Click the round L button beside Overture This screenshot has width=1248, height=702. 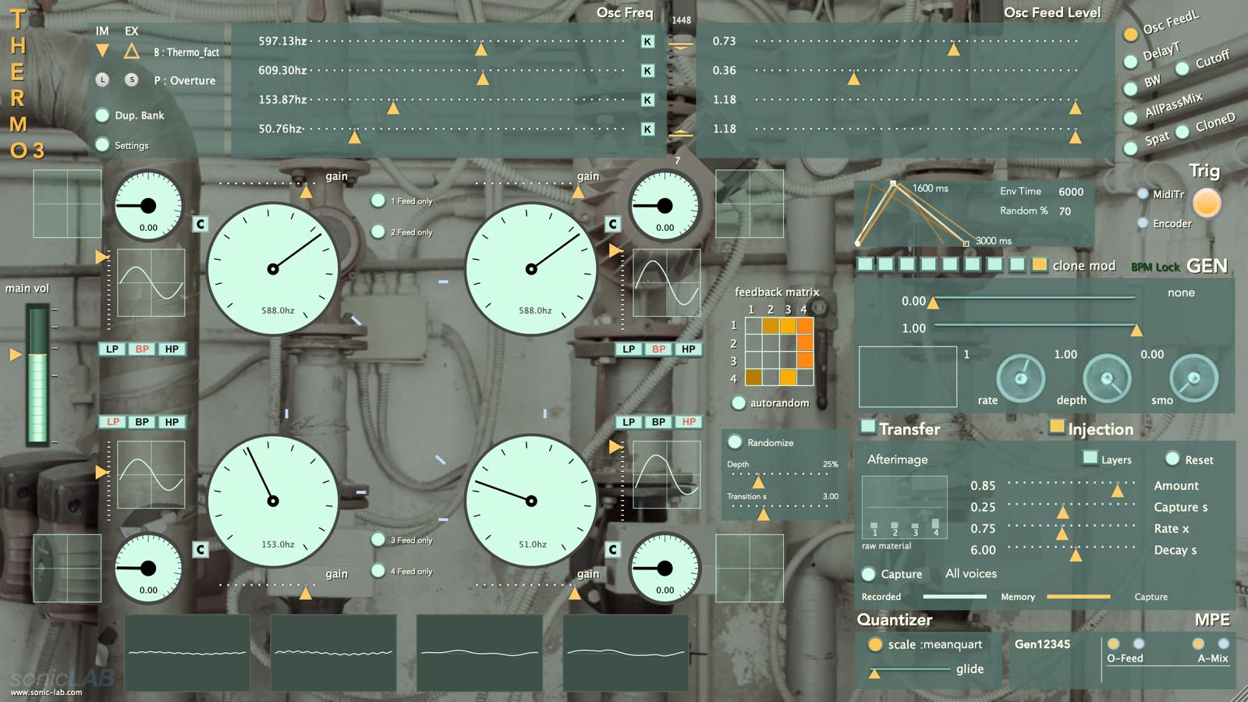102,80
